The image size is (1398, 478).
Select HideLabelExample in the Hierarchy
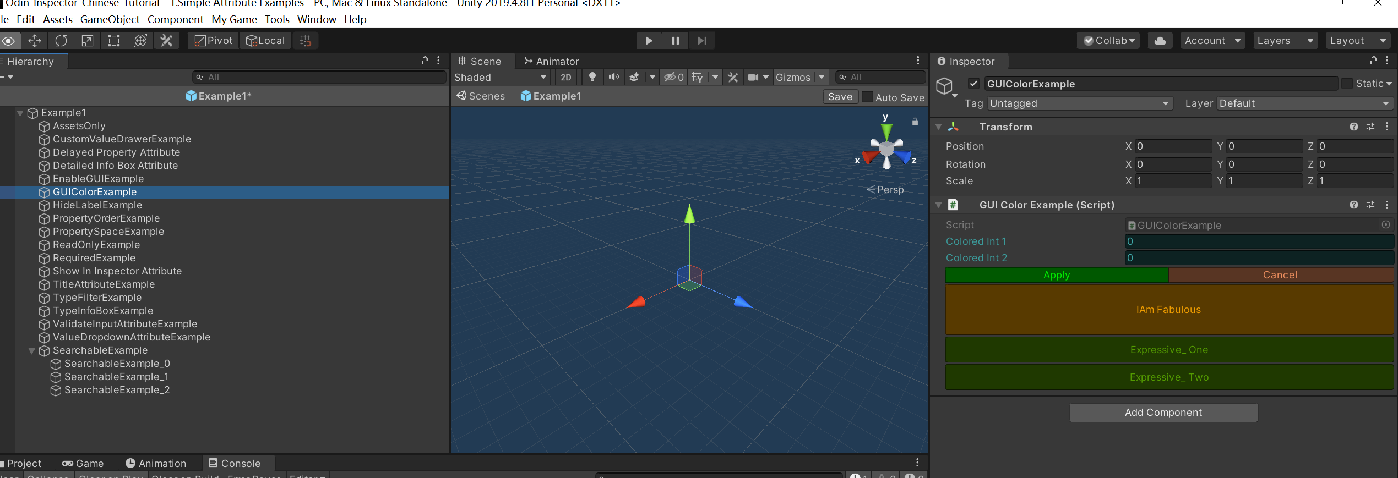tap(97, 205)
